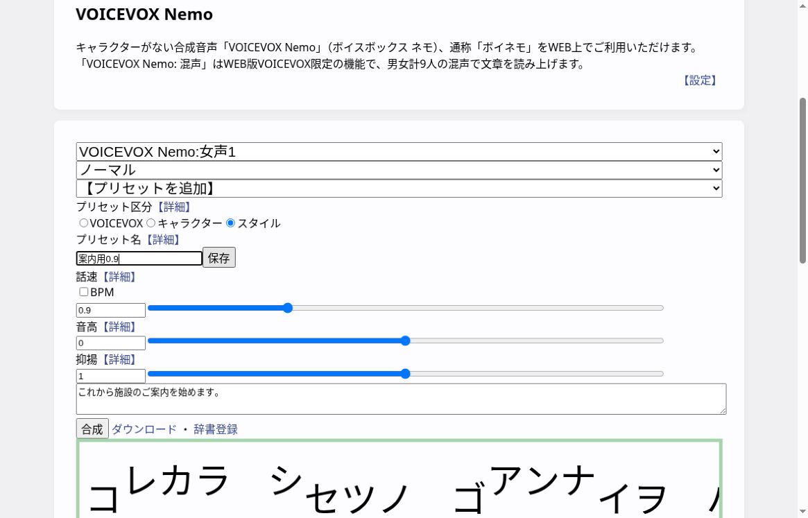This screenshot has width=808, height=518.
Task: Open the 【プリセットを追加】 preset dropdown
Action: tap(399, 188)
